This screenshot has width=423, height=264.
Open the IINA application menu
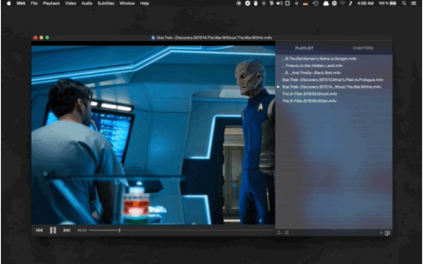[21, 3]
